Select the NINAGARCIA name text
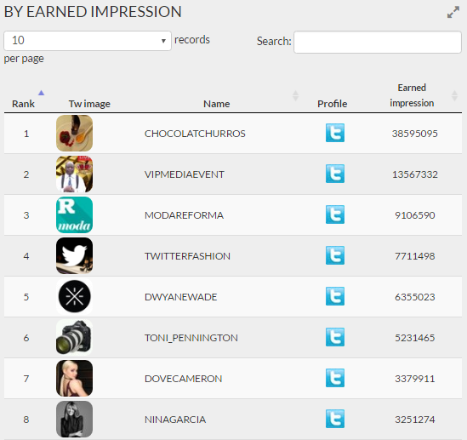 (x=175, y=420)
